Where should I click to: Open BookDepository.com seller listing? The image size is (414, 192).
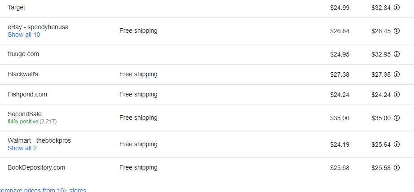tap(36, 167)
